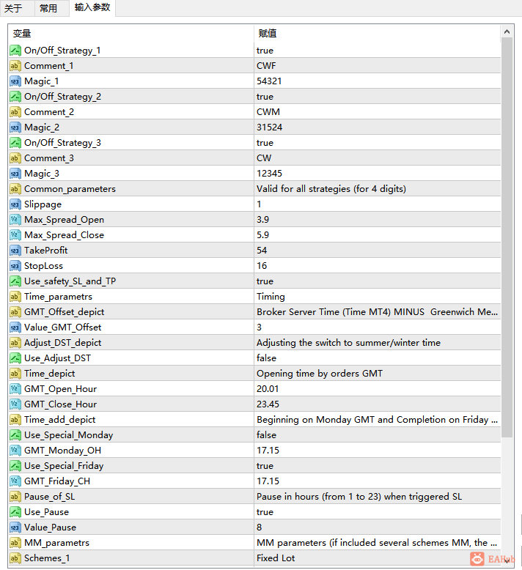Select the Time_add_depict variable name
This screenshot has width=522, height=570.
(59, 420)
